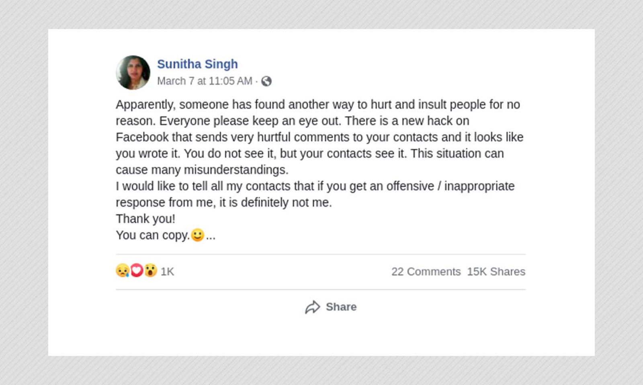The image size is (643, 385).
Task: Open the 22 Comments link
Action: (426, 272)
